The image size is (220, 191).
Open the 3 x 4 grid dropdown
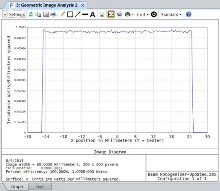pyautogui.click(x=142, y=14)
